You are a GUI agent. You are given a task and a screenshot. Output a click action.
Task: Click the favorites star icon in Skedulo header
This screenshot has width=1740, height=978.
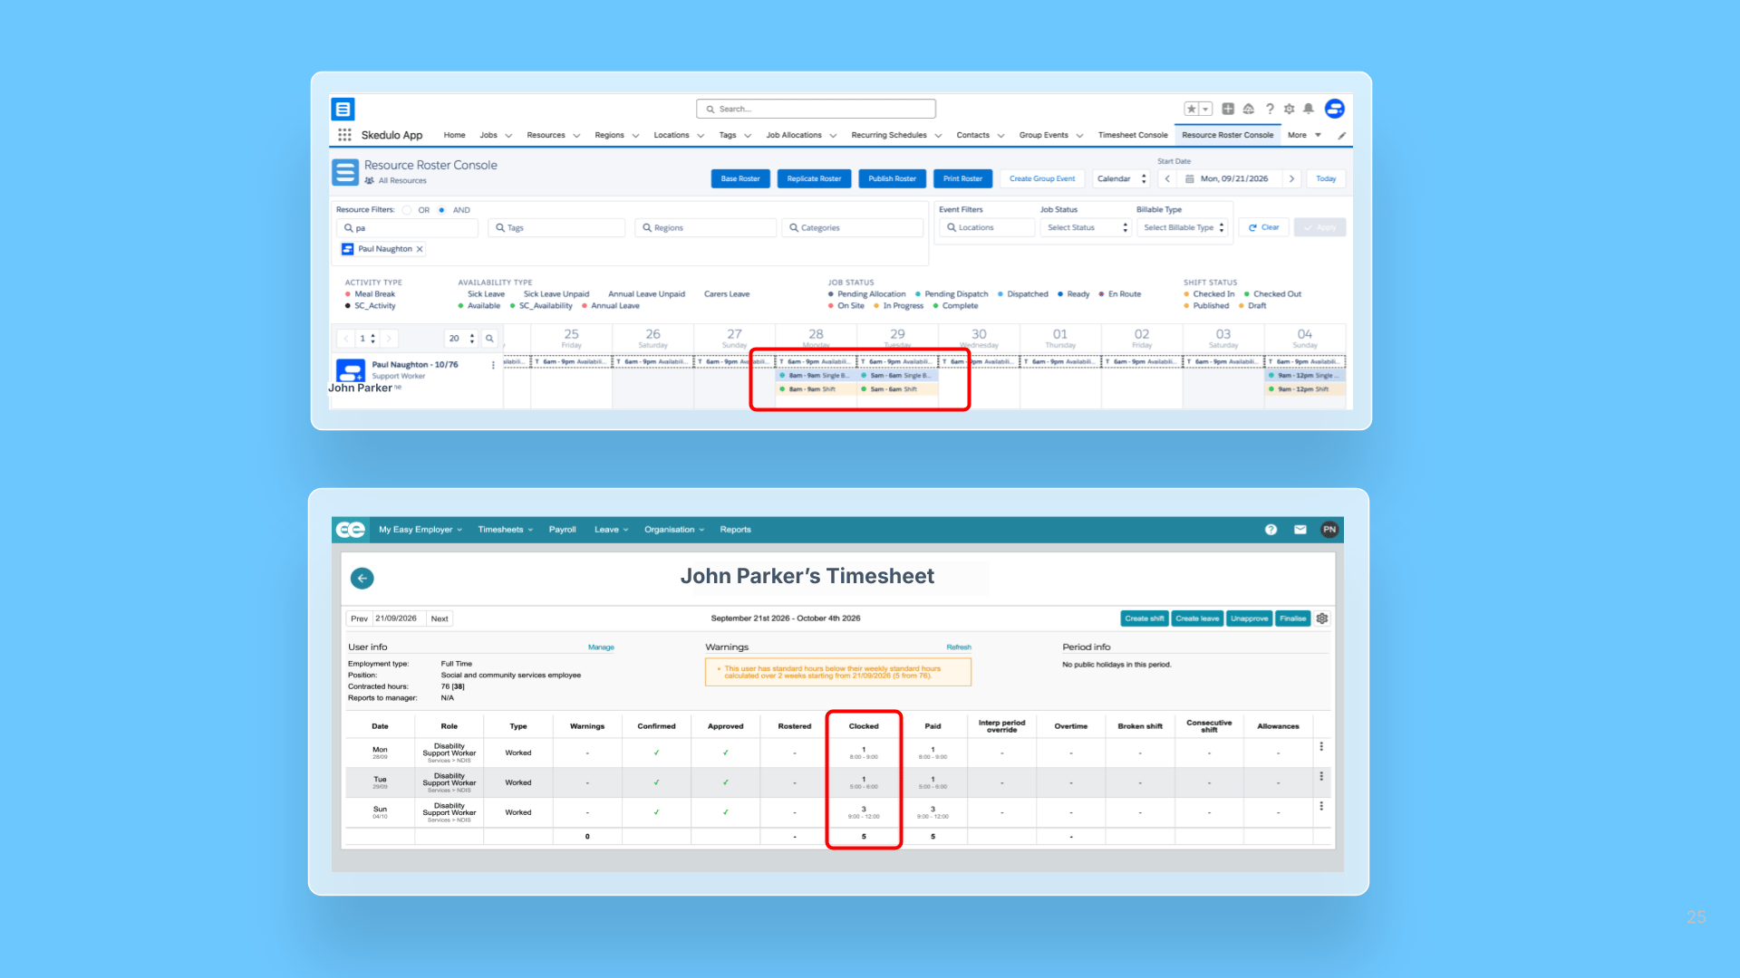pyautogui.click(x=1192, y=109)
